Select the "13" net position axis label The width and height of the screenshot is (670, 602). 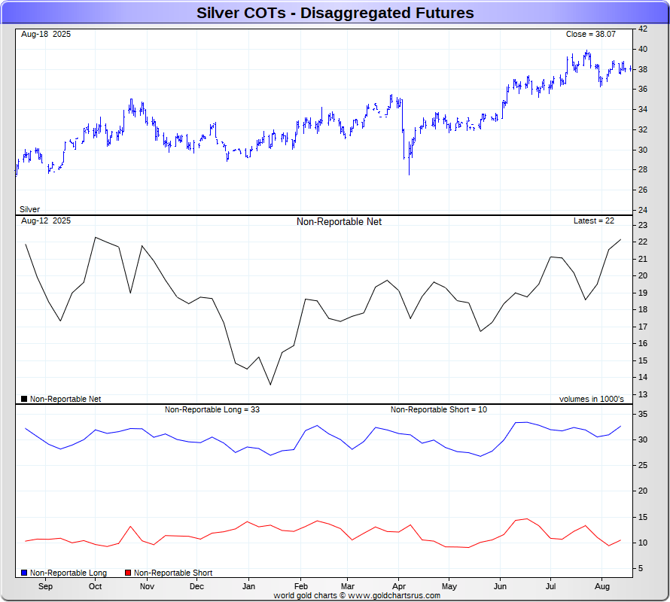coord(643,394)
